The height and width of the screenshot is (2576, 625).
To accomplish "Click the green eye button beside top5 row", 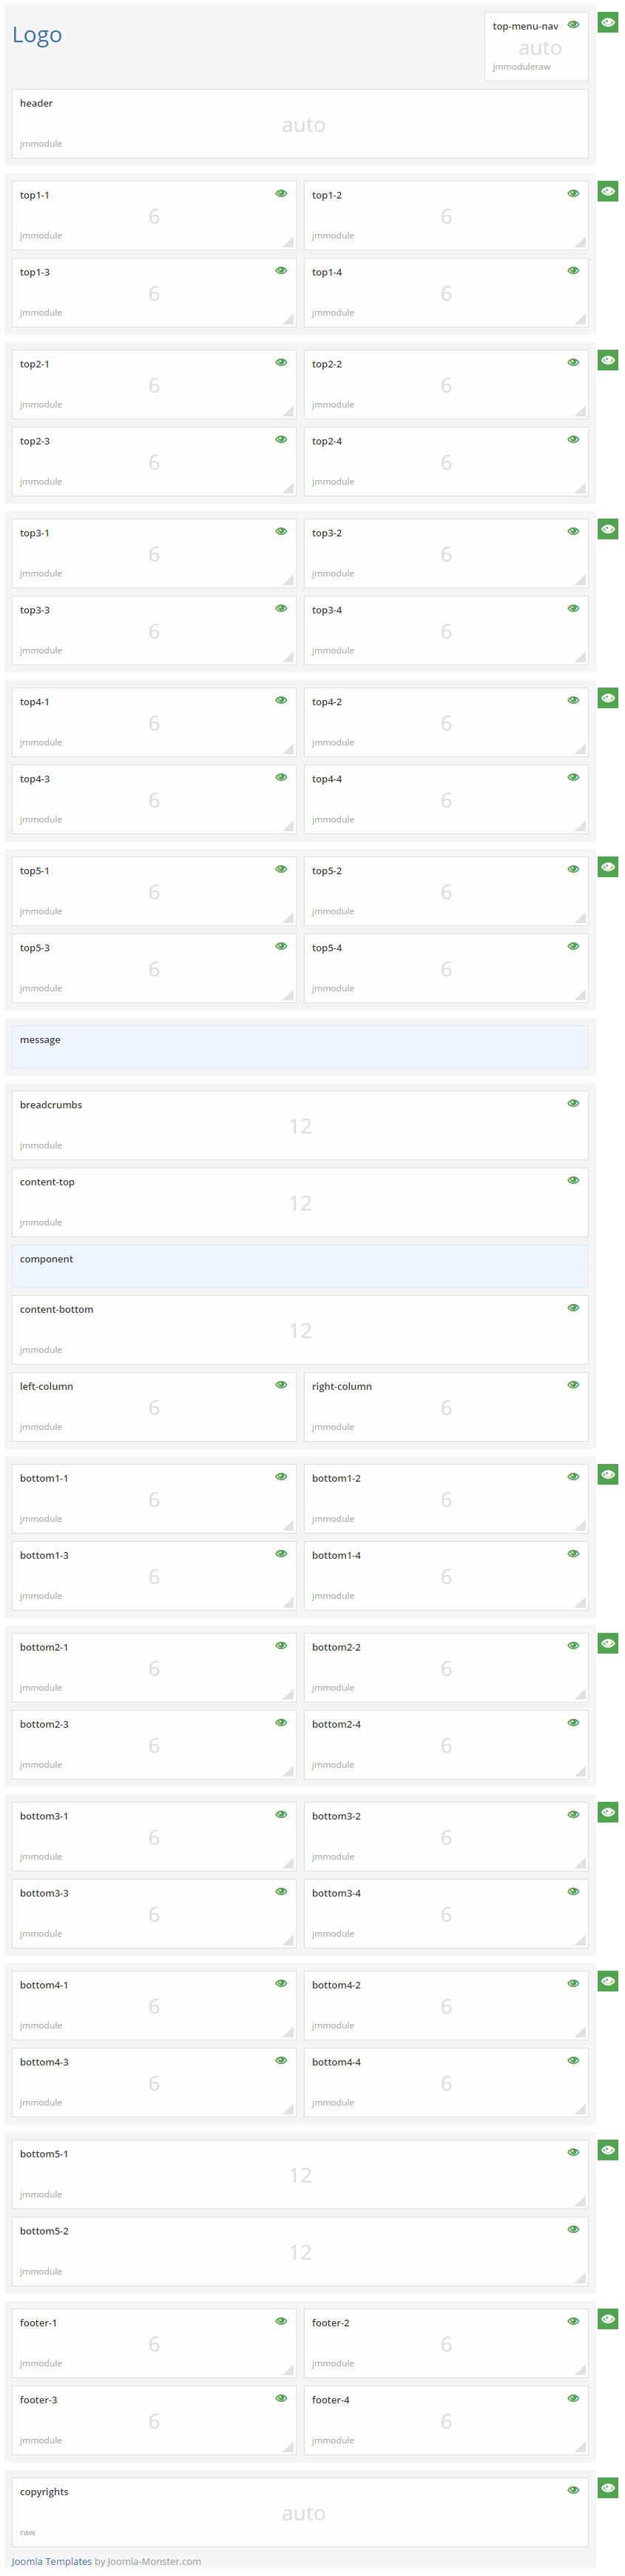I will coord(607,867).
